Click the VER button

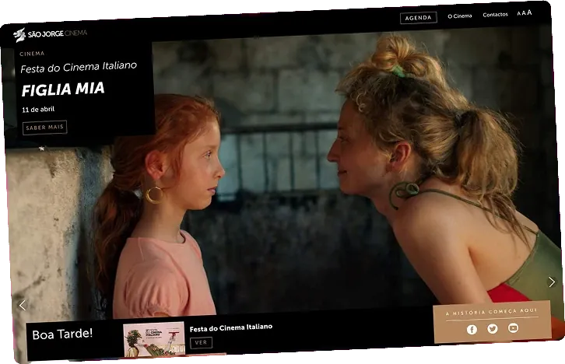(201, 343)
